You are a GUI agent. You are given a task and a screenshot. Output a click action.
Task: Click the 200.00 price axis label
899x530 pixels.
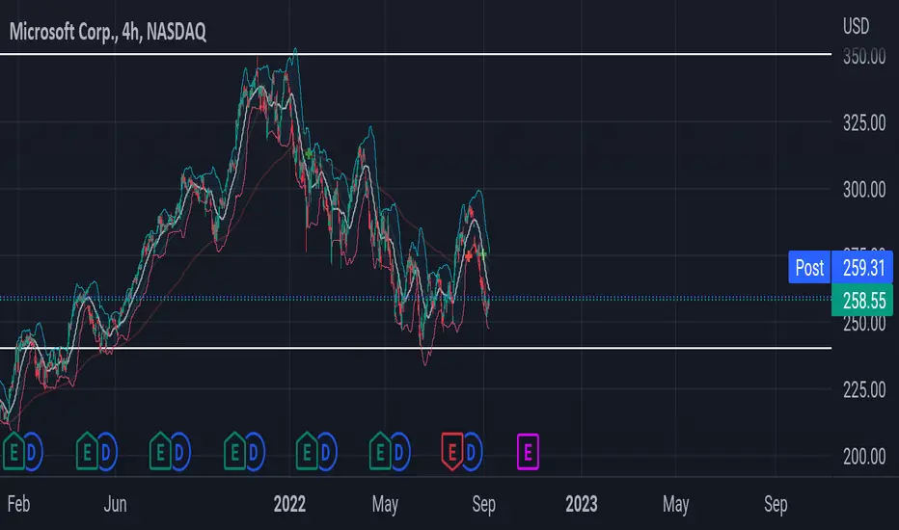pos(864,456)
